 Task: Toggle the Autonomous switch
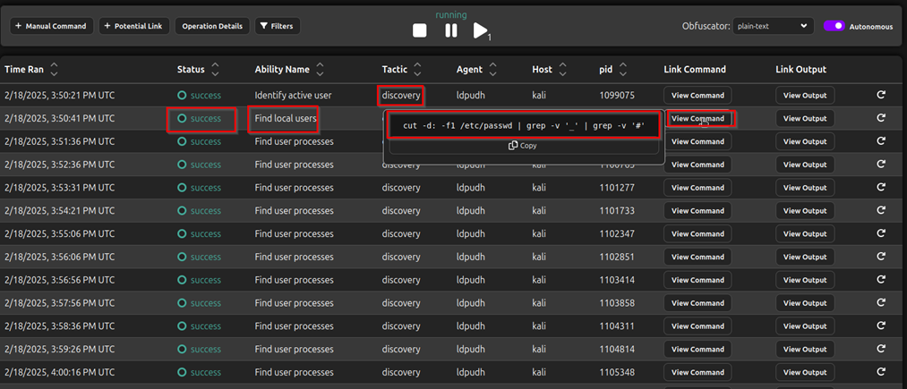tap(834, 26)
